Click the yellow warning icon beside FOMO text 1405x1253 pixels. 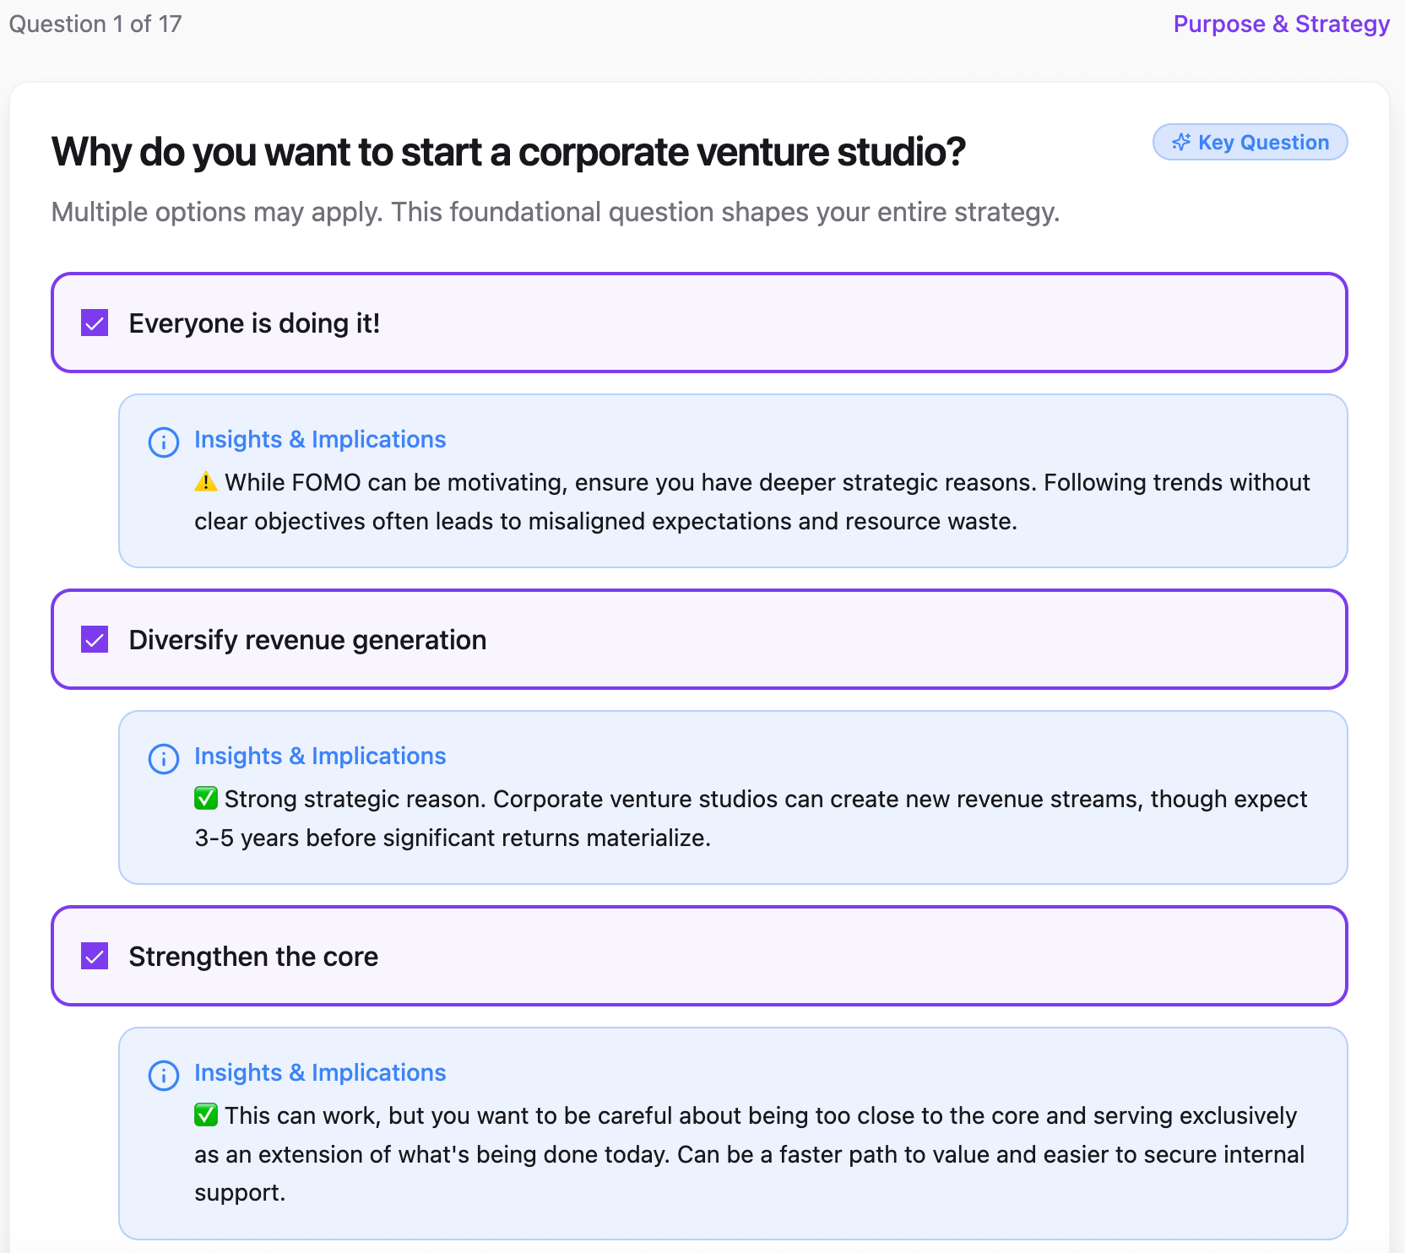click(x=206, y=482)
